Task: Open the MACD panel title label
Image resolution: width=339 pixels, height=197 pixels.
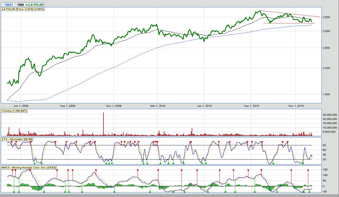Action: (29, 168)
